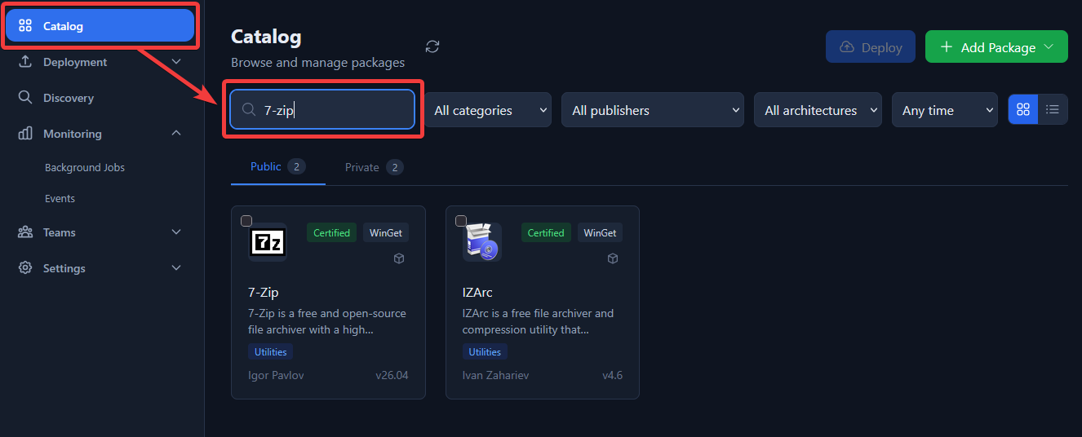Image resolution: width=1082 pixels, height=437 pixels.
Task: Click version v4.6 on IZArc card
Action: [x=612, y=376]
